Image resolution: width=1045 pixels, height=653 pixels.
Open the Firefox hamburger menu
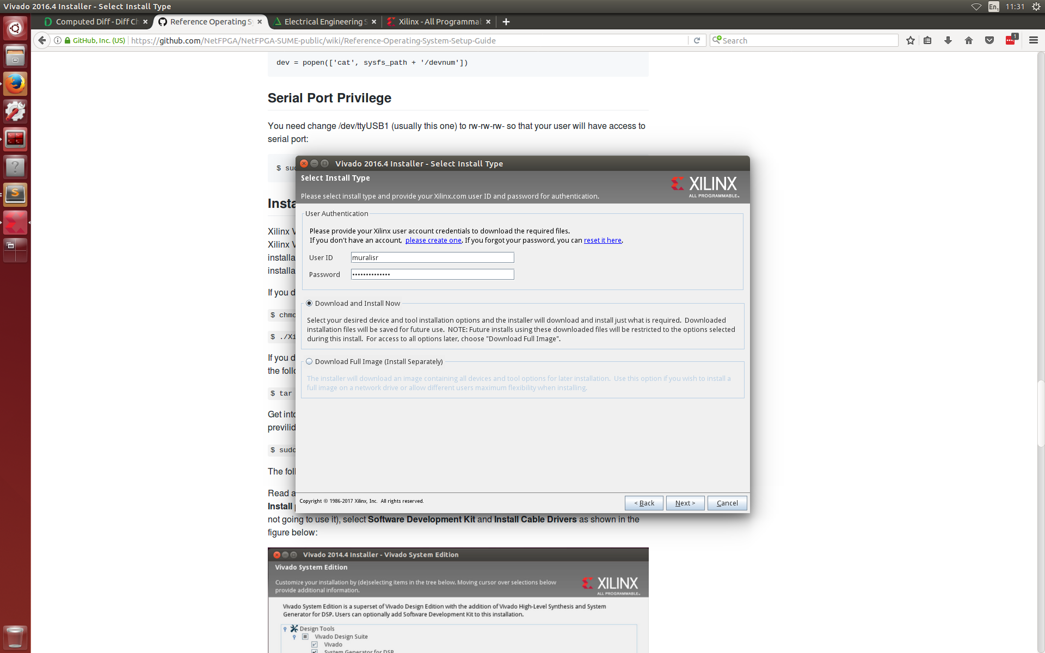[1034, 40]
